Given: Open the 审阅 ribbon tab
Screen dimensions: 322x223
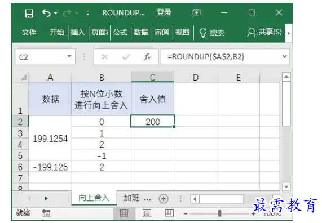Looking at the screenshot, I should [x=162, y=32].
